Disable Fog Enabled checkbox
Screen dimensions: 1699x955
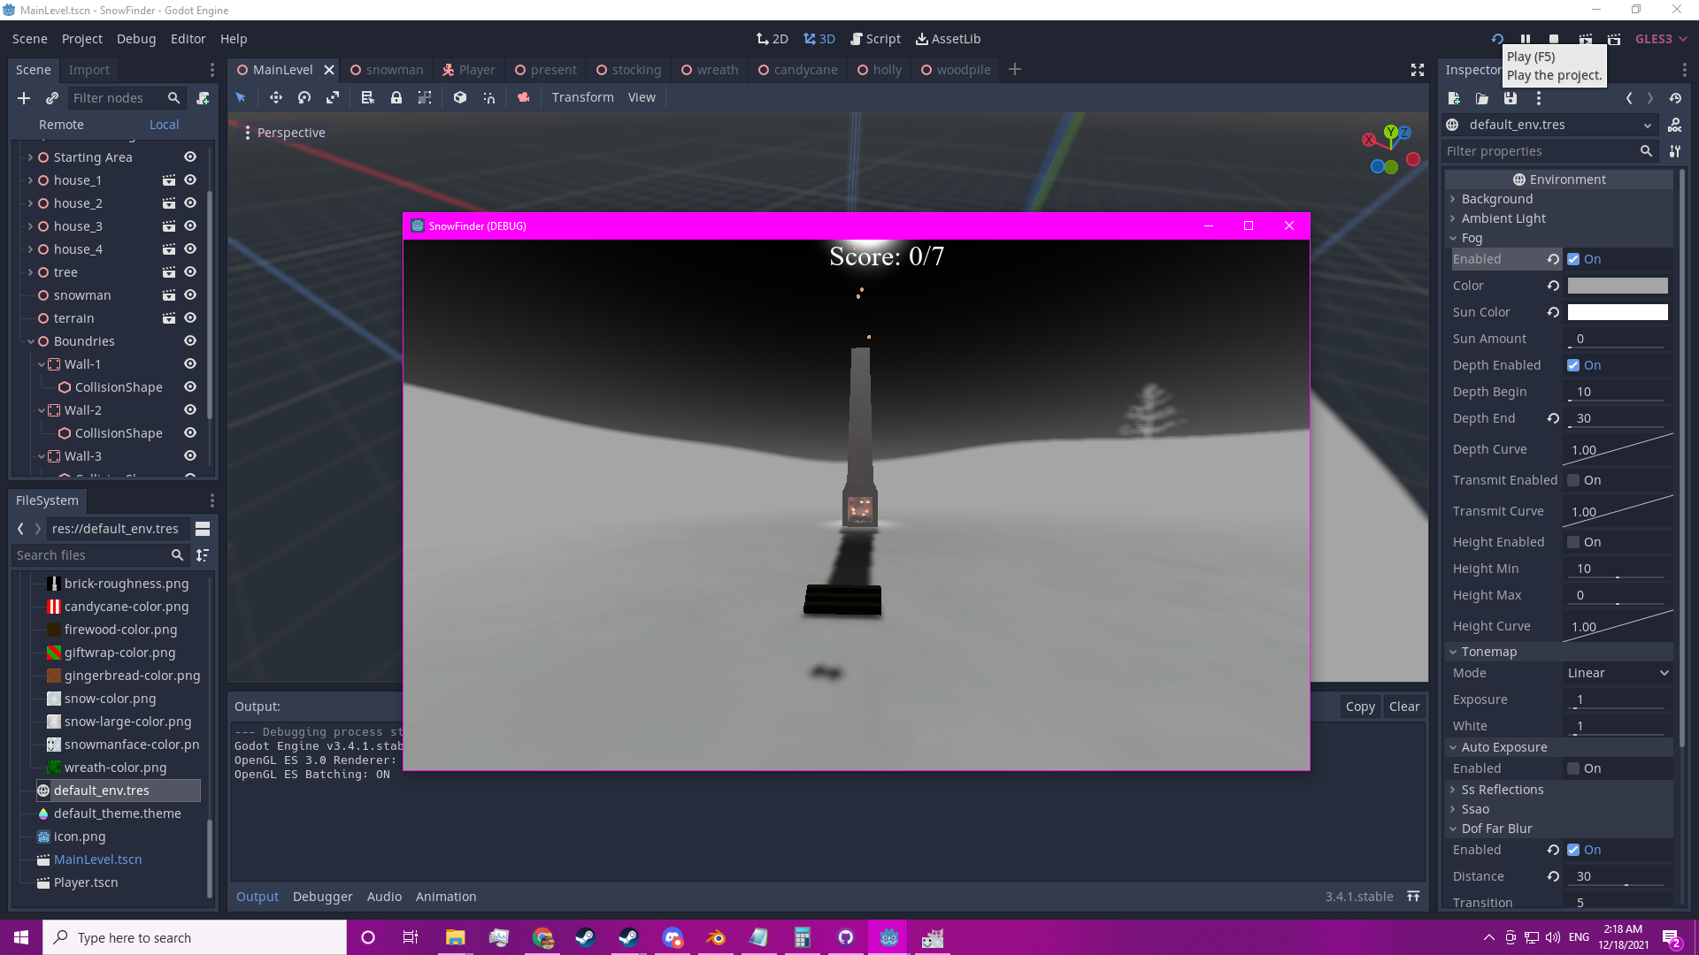coord(1573,259)
